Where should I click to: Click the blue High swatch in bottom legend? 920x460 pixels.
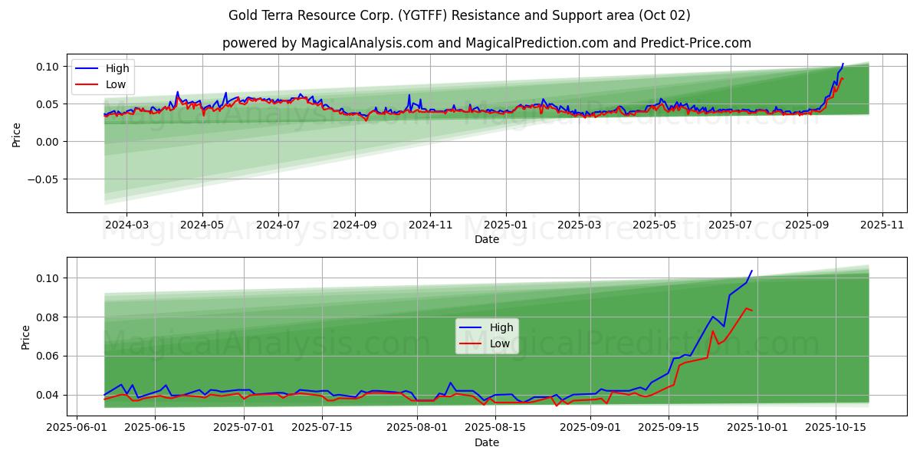[x=471, y=328]
